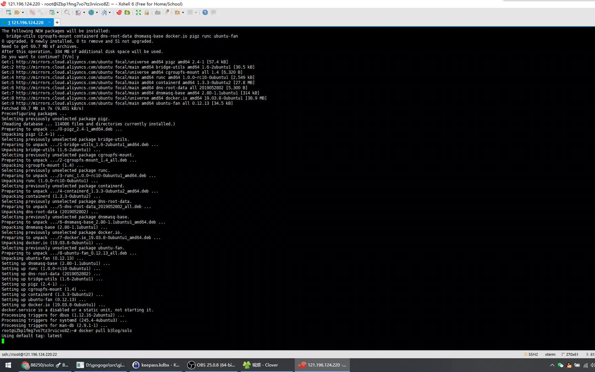Open a new session with the New icon

pos(9,13)
